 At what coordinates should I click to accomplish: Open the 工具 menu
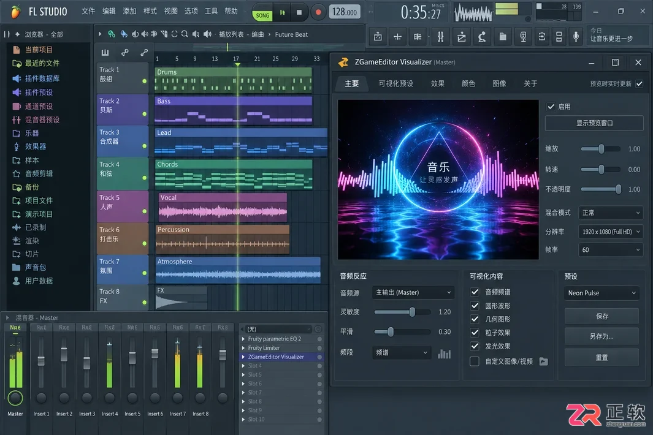(x=211, y=11)
